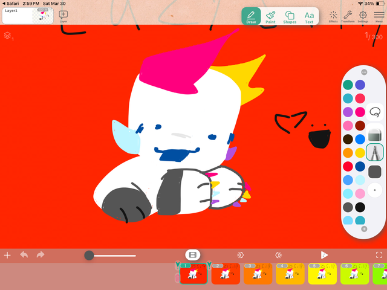Screen dimensions: 387x290
Task: Open the Shapes mode tab
Action: pos(290,17)
